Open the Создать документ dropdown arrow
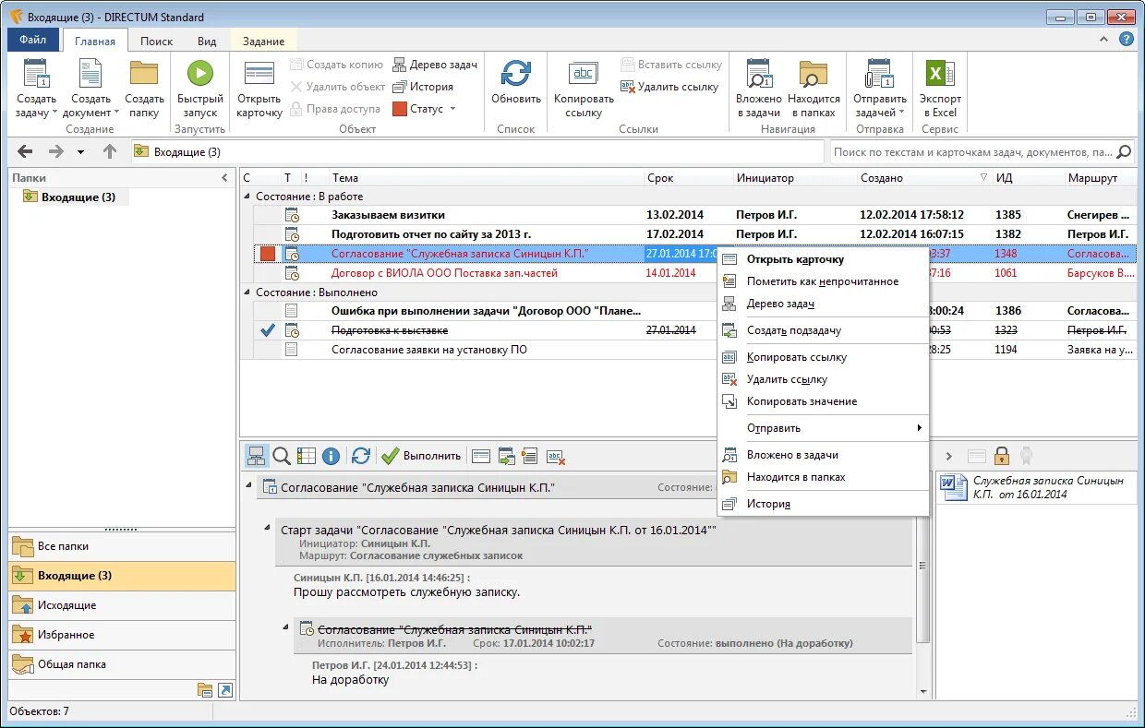The image size is (1145, 728). click(116, 113)
